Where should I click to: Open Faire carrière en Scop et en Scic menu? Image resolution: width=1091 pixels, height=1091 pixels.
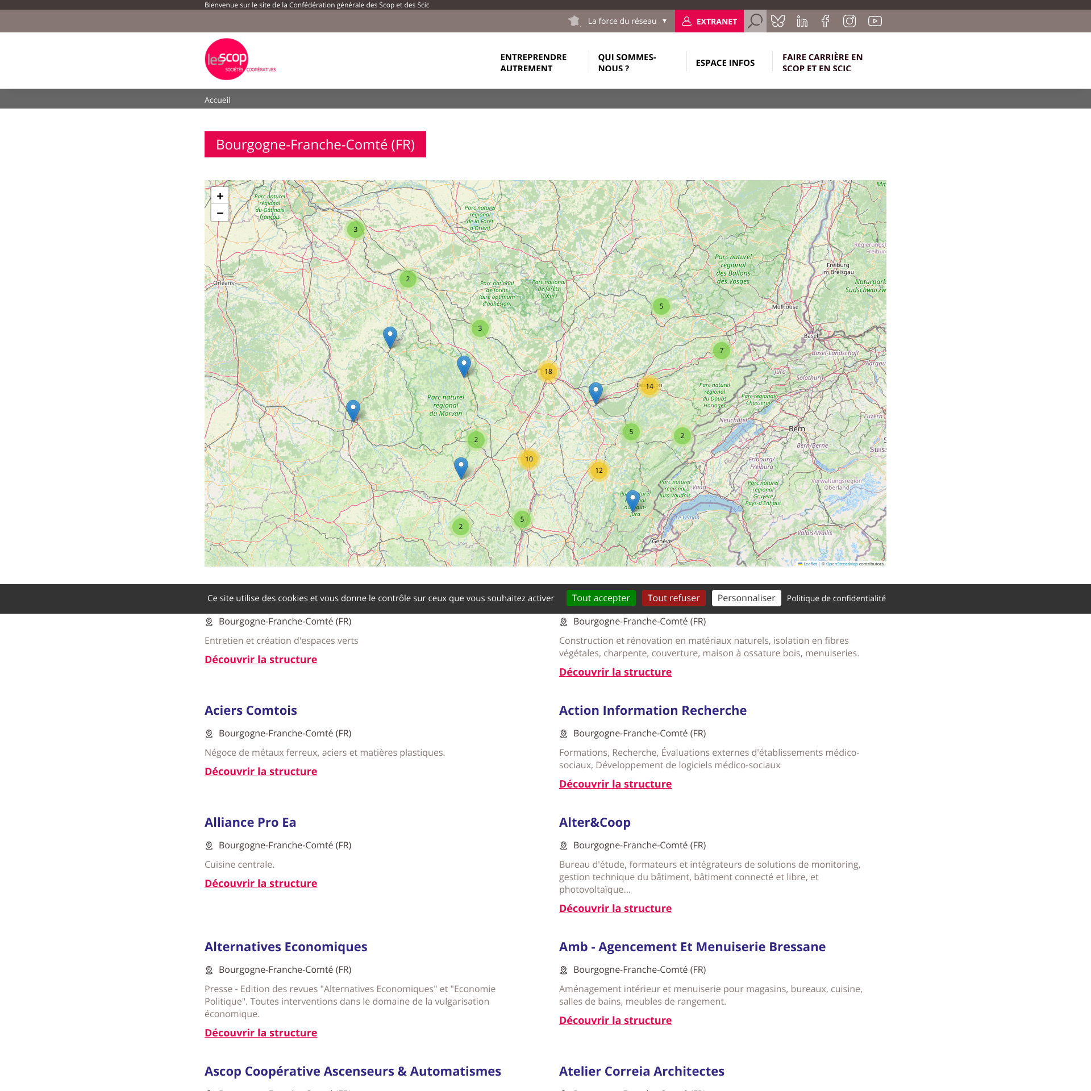[x=822, y=63]
